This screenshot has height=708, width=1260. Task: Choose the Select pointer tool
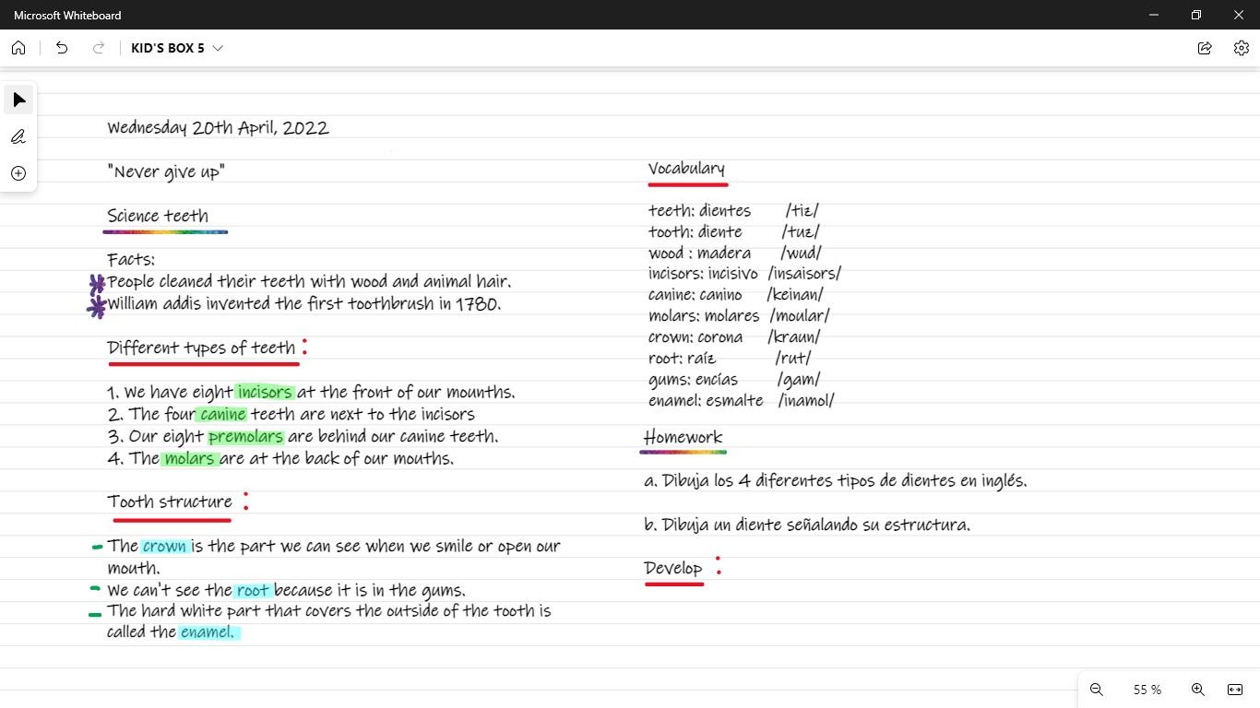tap(18, 100)
